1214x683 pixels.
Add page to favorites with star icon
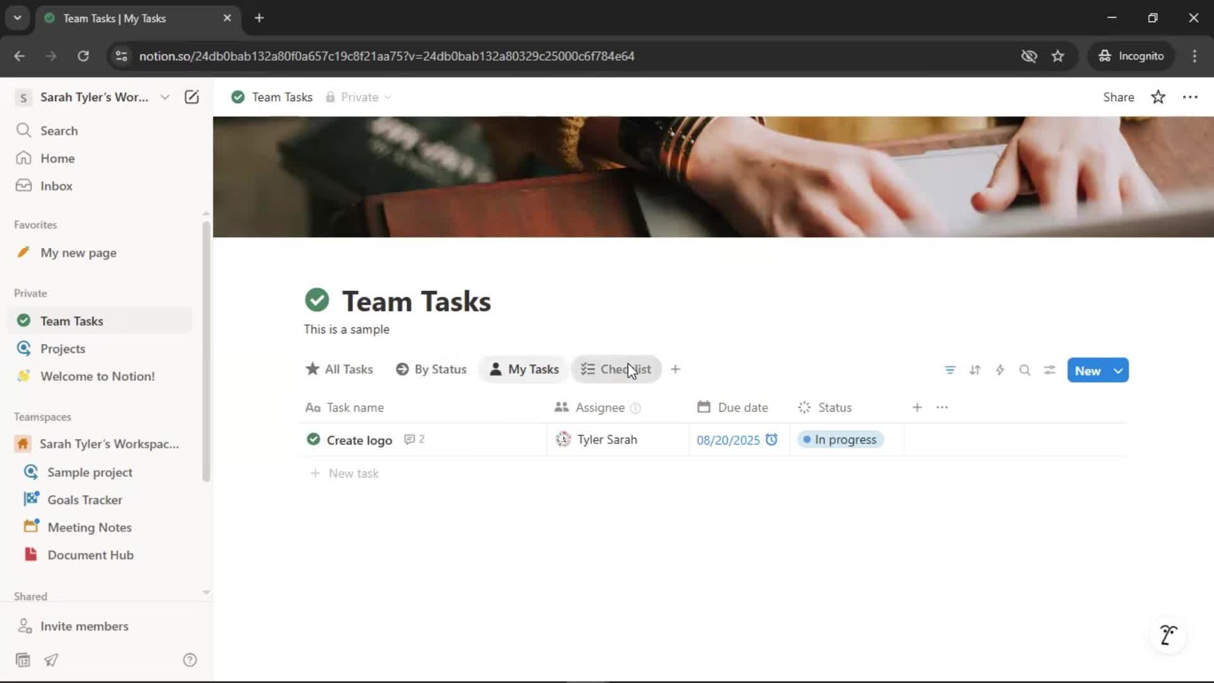(1158, 97)
